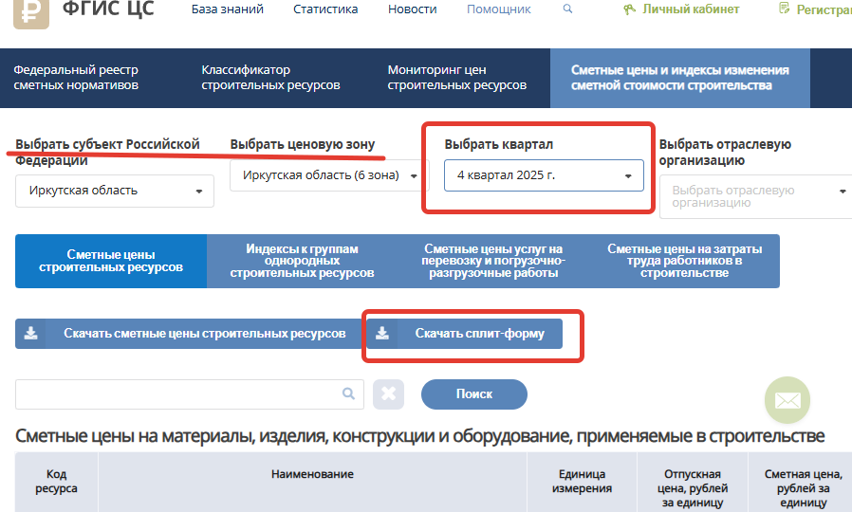852x512 pixels.
Task: Click the ФГИС ЦС site title
Action: tap(108, 9)
